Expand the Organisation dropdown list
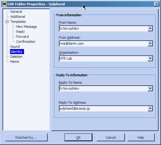Viewport: 161px width, 145px height. pyautogui.click(x=150, y=58)
